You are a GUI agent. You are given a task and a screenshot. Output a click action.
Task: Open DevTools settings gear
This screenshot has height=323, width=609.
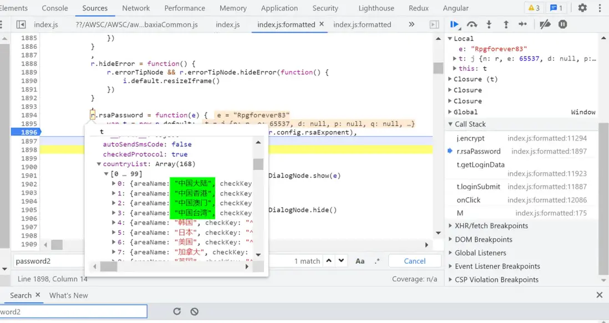(582, 8)
